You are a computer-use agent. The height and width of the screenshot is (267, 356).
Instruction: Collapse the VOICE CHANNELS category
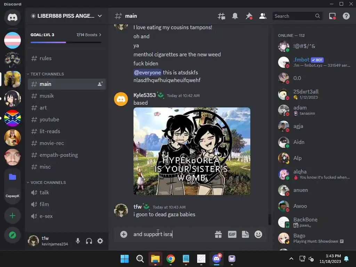point(46,183)
